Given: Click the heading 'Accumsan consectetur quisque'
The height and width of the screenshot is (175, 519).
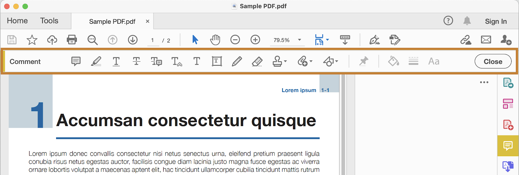Looking at the screenshot, I should pyautogui.click(x=186, y=121).
